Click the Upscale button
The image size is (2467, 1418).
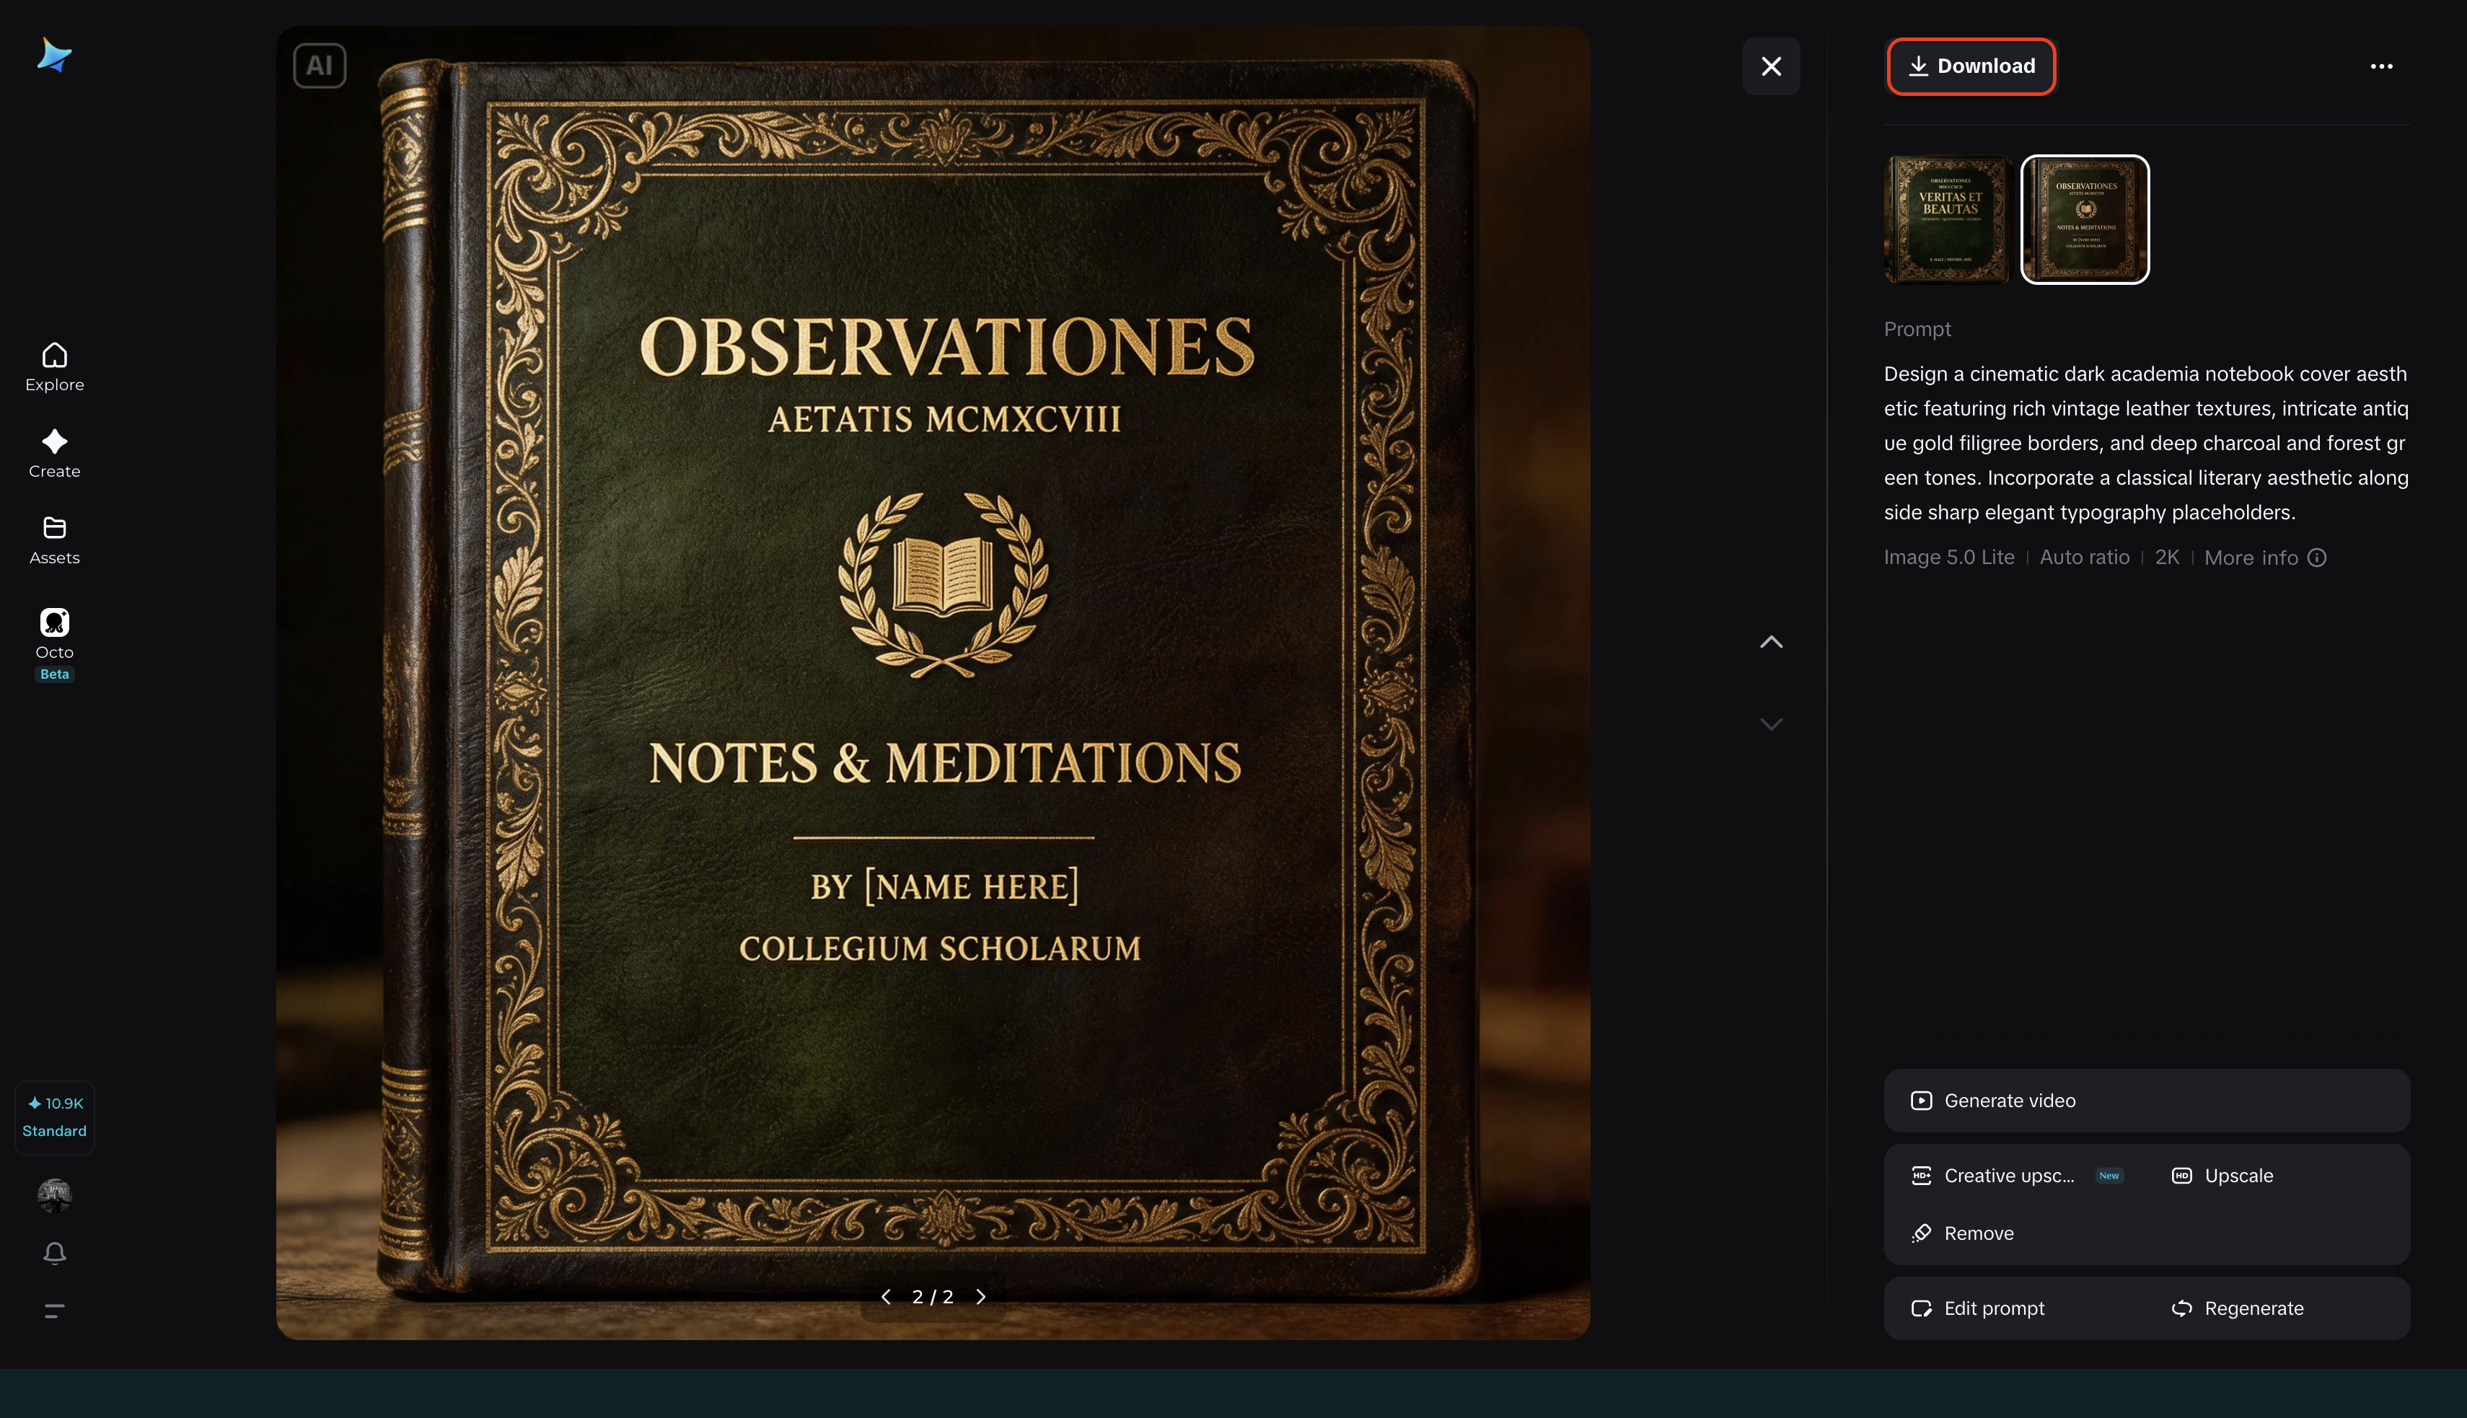[x=2222, y=1176]
